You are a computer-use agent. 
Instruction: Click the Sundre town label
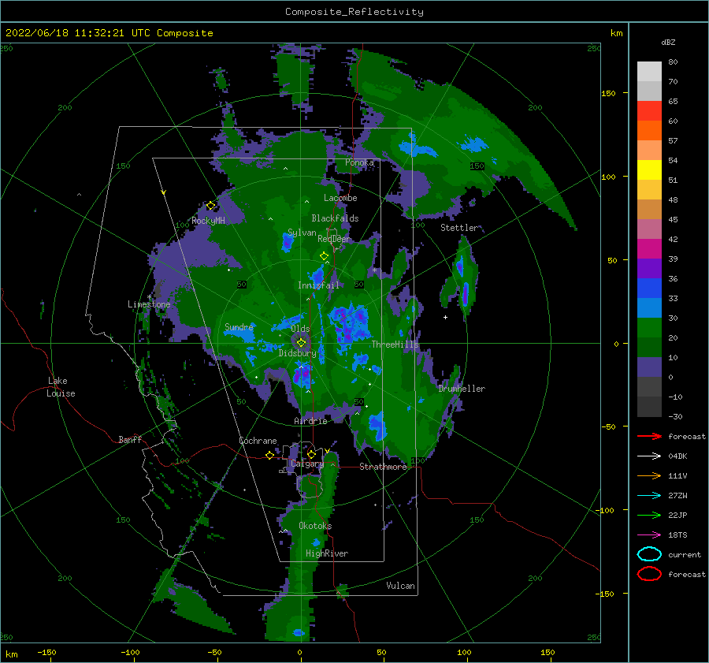(x=239, y=326)
